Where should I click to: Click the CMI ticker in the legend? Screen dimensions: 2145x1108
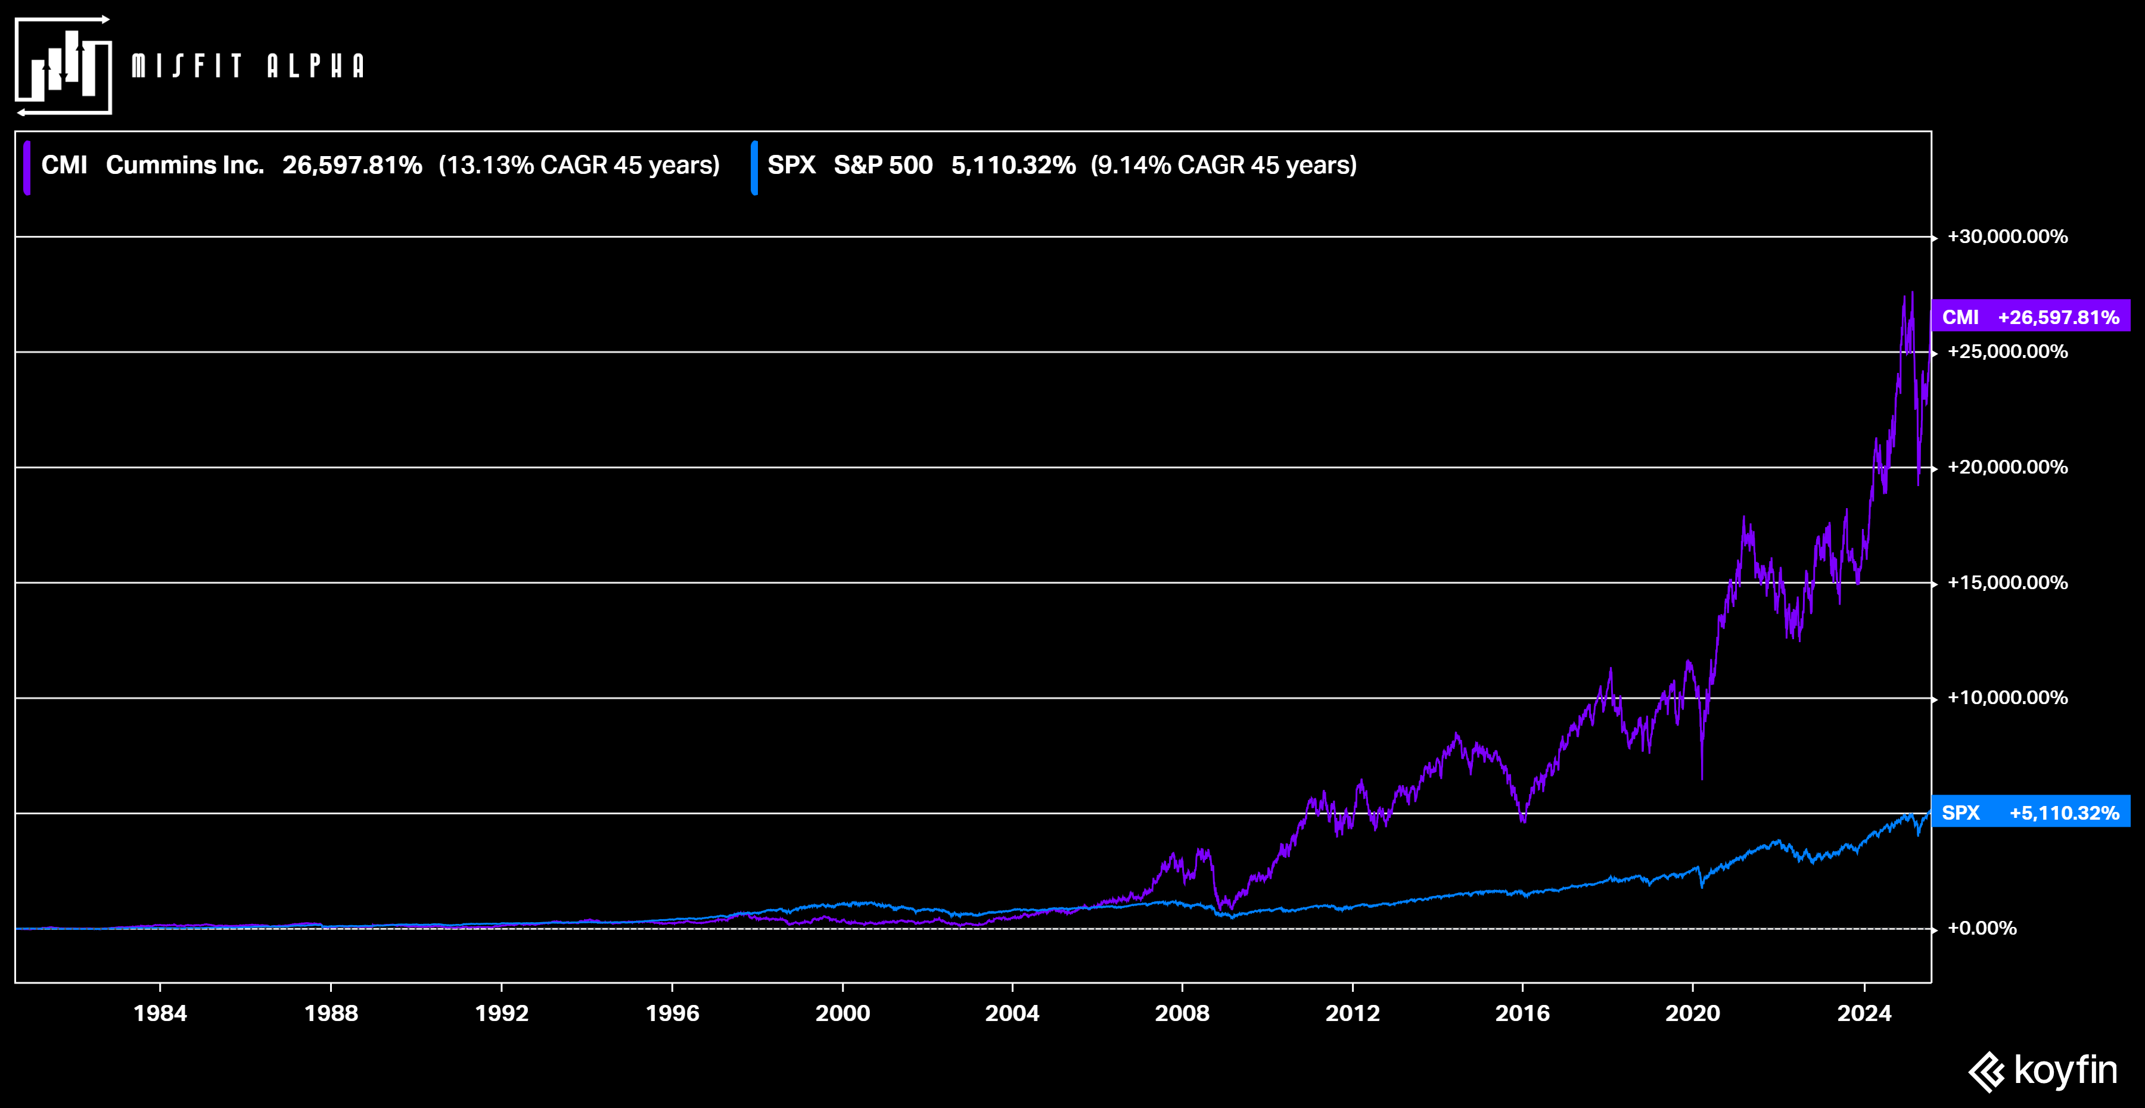[x=64, y=165]
